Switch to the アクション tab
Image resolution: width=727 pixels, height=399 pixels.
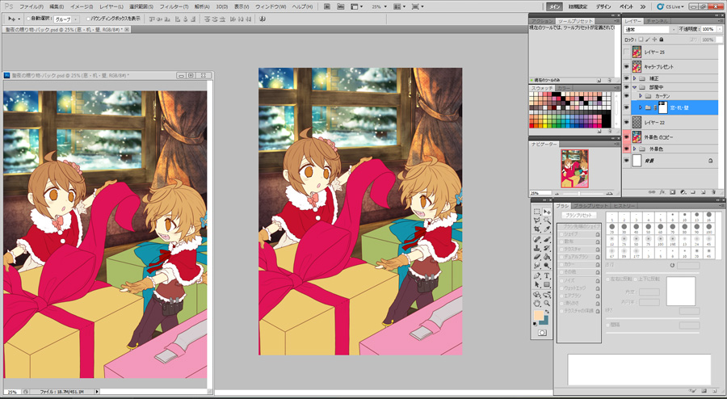[543, 21]
